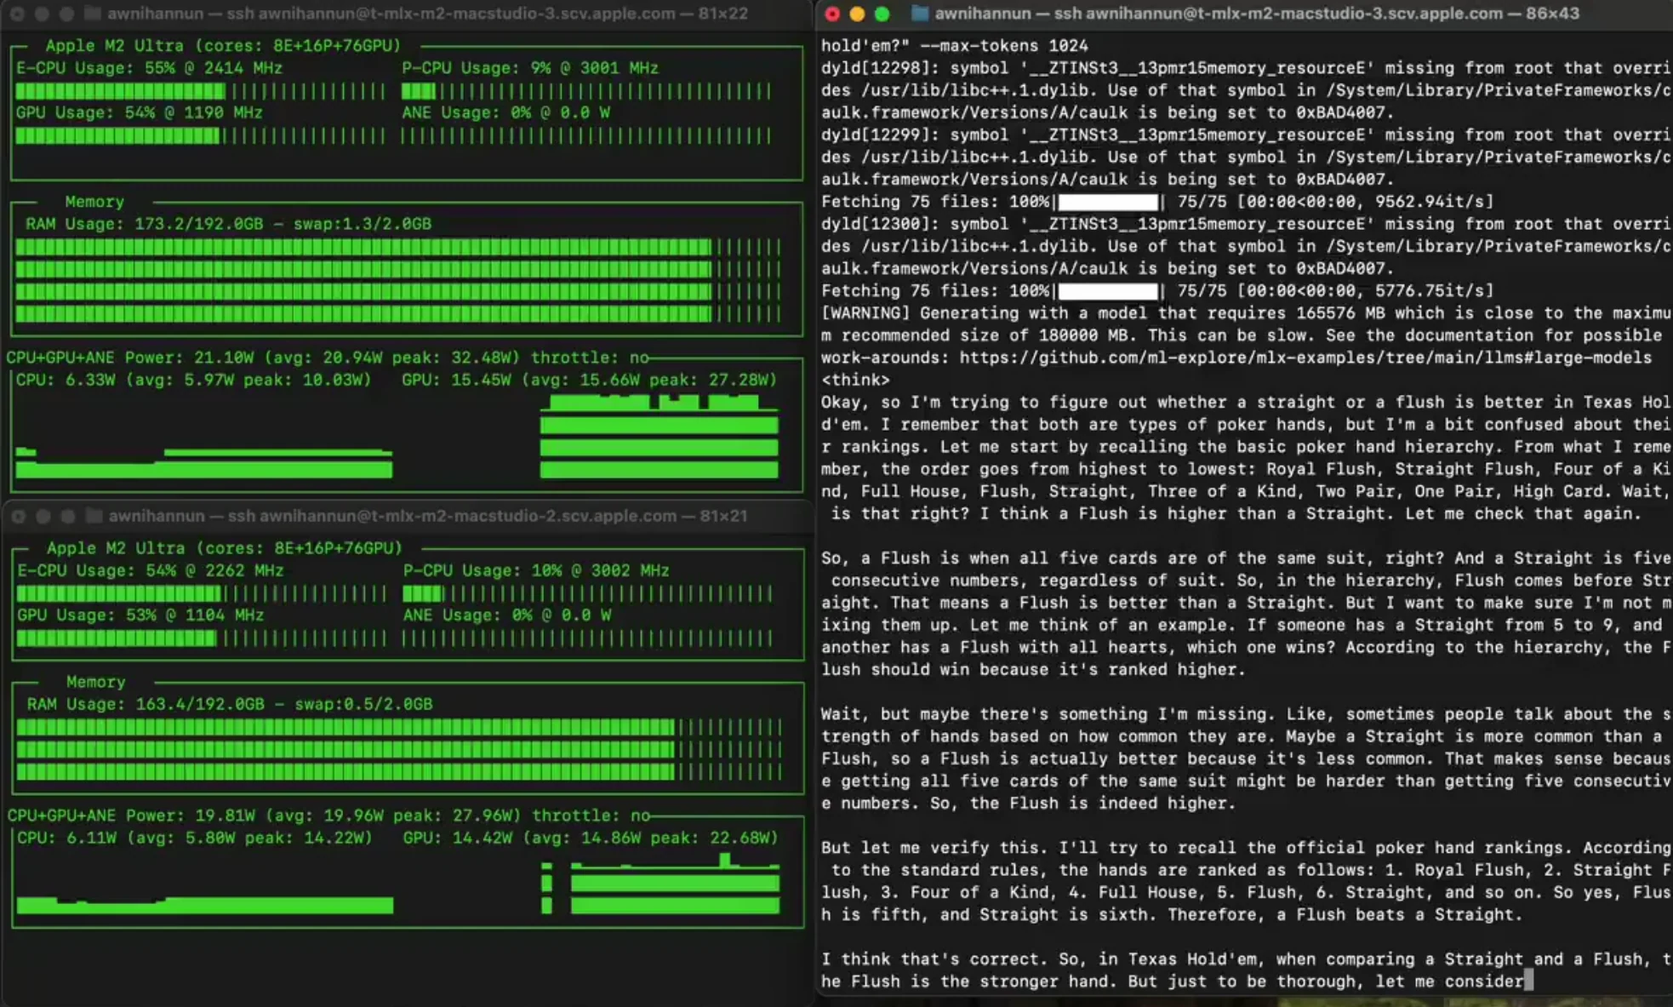Image resolution: width=1673 pixels, height=1007 pixels.
Task: Minimize the macstudio-3 86x43 terminal window
Action: coord(857,14)
